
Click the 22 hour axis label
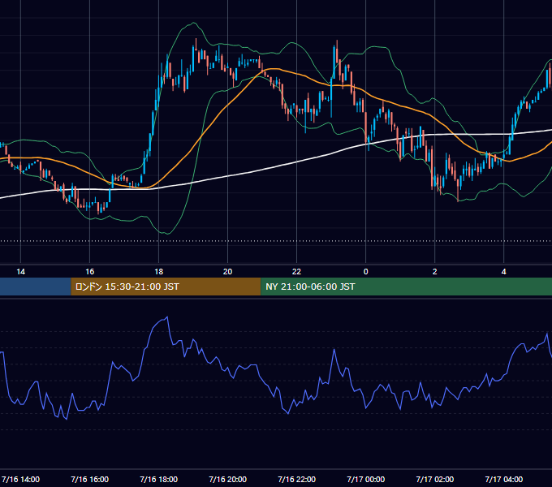click(x=297, y=272)
